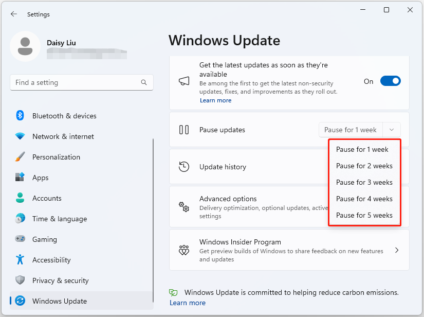424x317 pixels.
Task: Choose Pause for 3 weeks option
Action: 364,183
